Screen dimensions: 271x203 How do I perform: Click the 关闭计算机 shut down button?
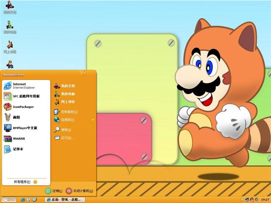click(x=80, y=191)
